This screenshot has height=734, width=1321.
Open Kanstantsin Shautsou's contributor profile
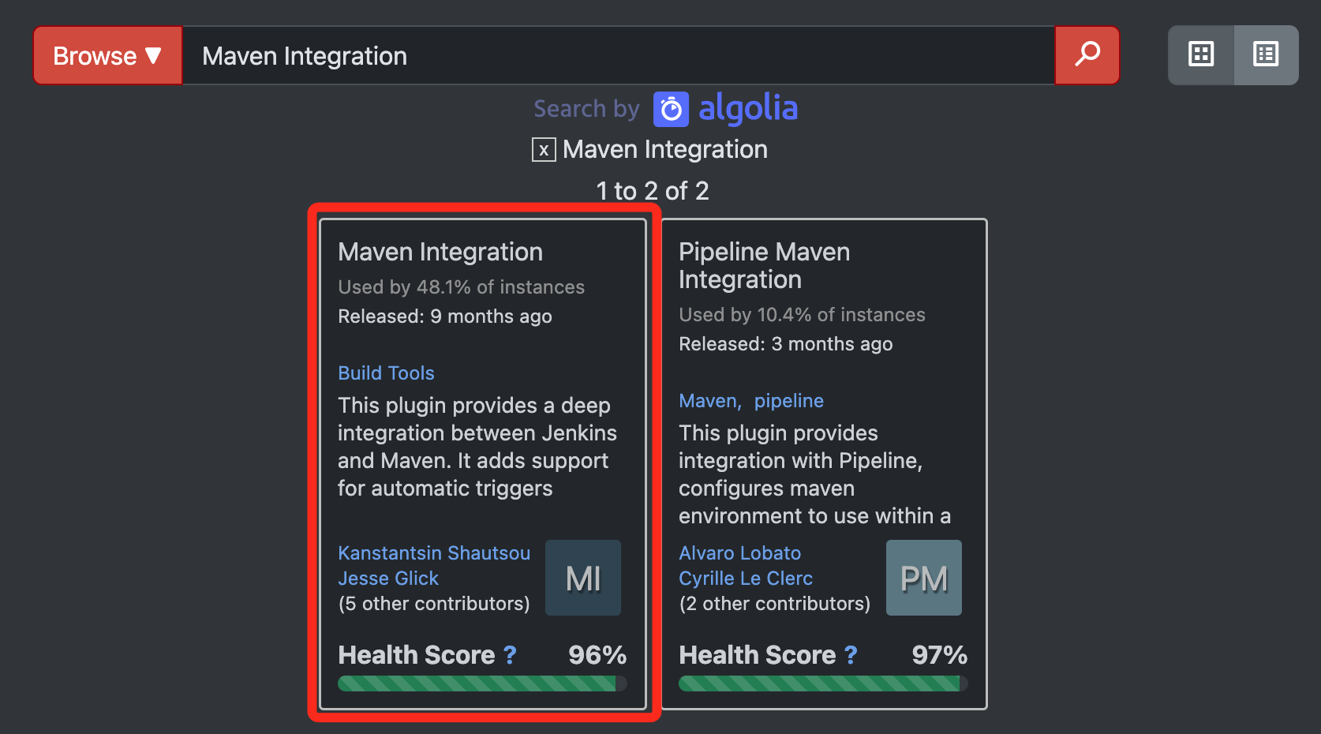(x=434, y=553)
